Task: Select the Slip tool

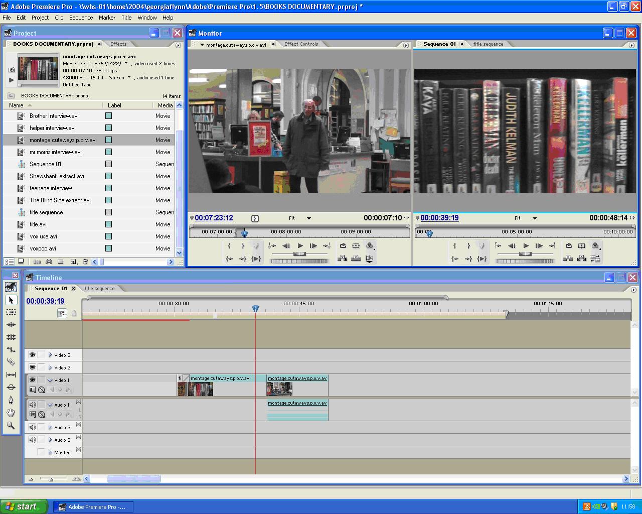Action: (11, 375)
